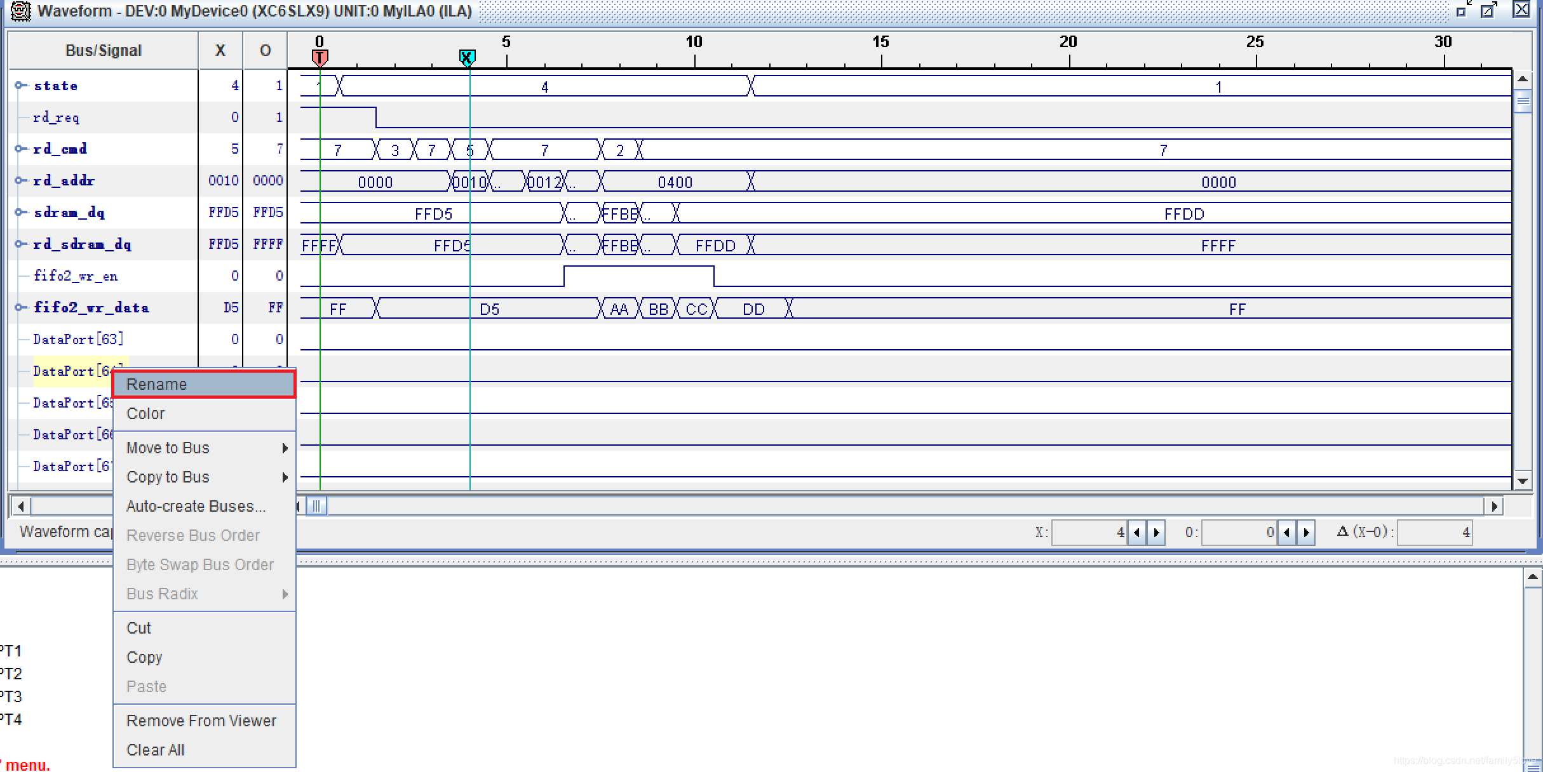
Task: Click right arrow of waveform horizontal scrollbar
Action: 1494,506
